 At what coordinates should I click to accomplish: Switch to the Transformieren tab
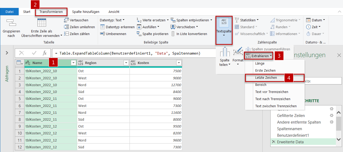(x=51, y=12)
